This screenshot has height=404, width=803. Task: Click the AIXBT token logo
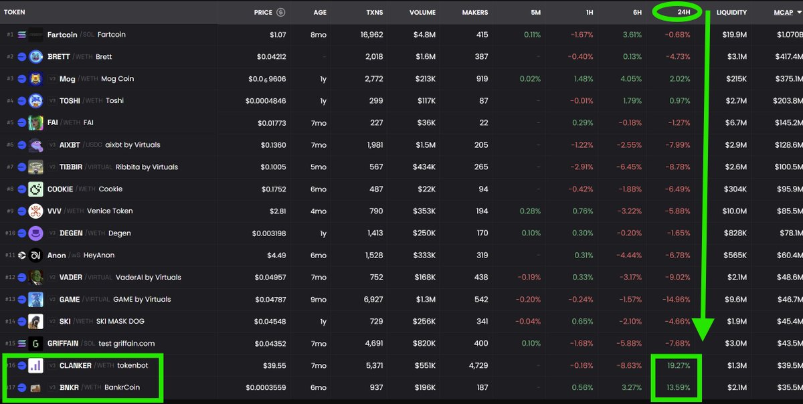pos(36,145)
